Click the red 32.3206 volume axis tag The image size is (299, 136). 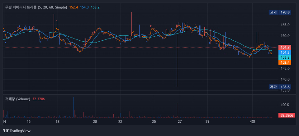(x=286, y=116)
